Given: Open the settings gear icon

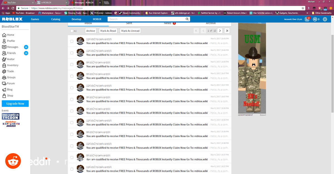Looking at the screenshot, I should coord(325,19).
